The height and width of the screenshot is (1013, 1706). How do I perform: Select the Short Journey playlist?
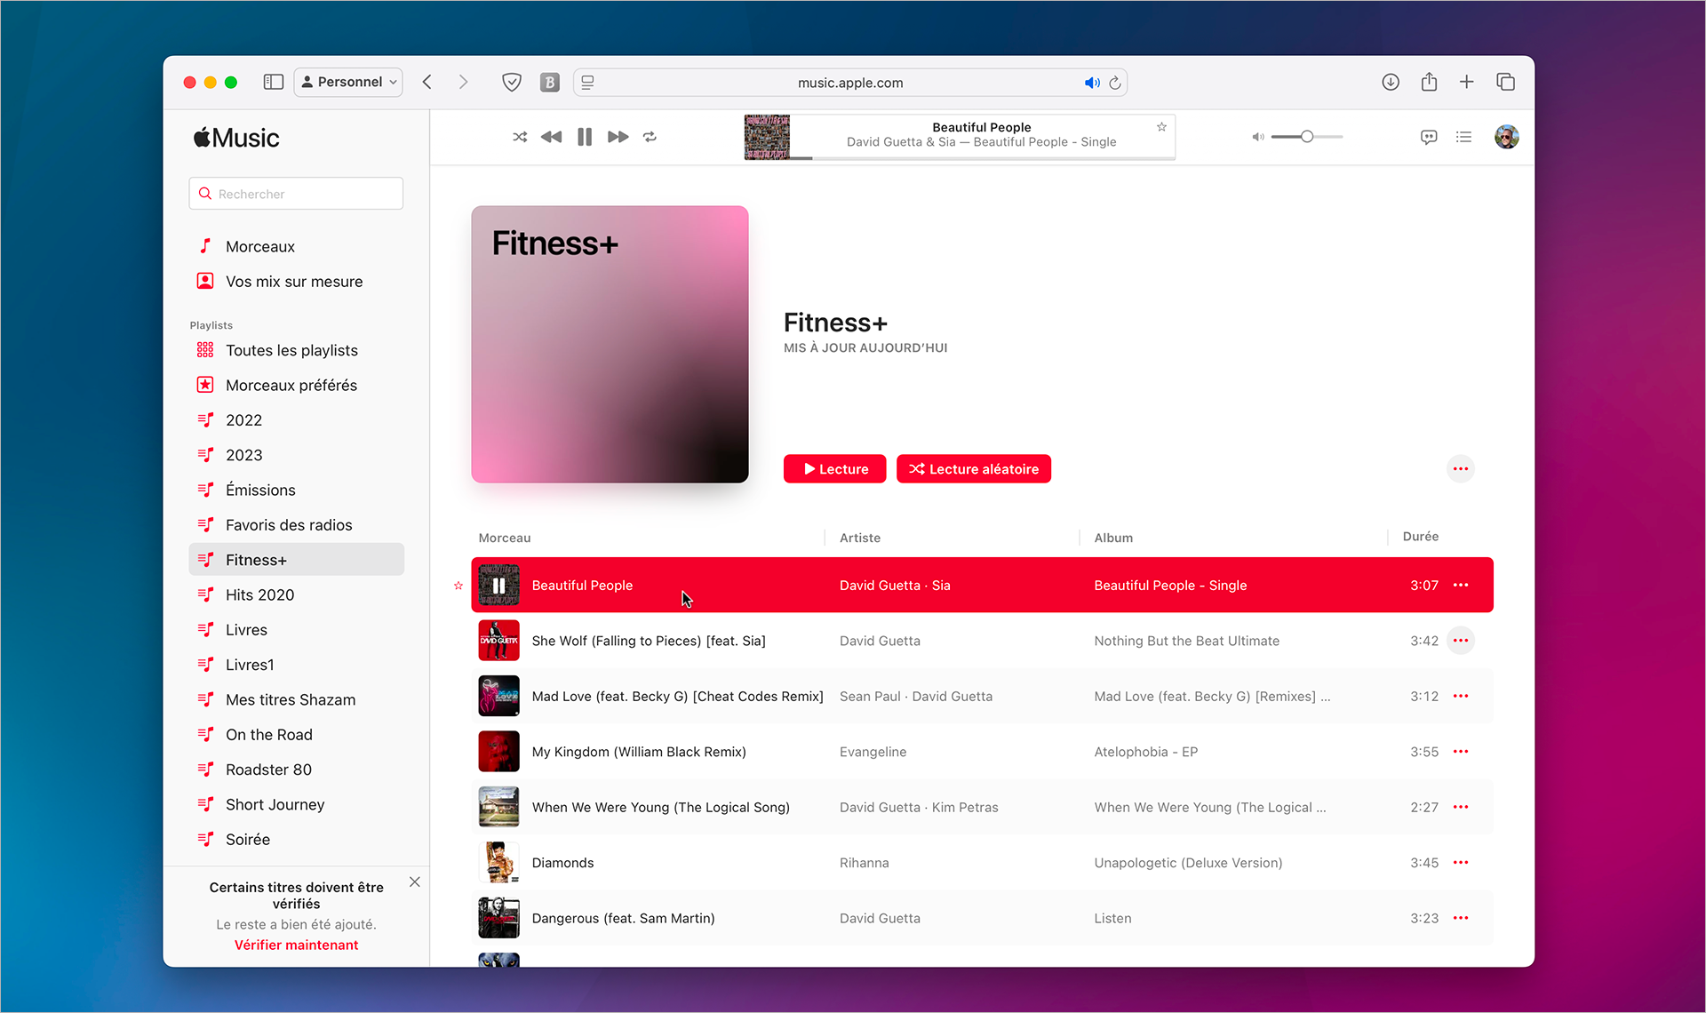(297, 804)
